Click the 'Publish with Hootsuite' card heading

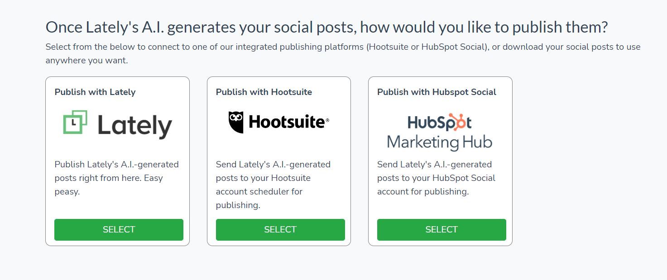264,92
